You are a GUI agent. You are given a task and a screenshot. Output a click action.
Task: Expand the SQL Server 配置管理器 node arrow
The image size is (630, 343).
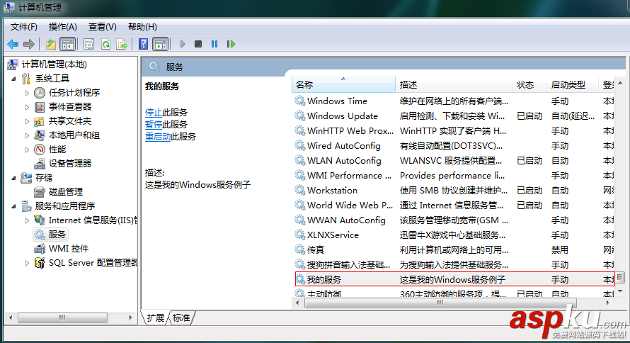point(28,263)
